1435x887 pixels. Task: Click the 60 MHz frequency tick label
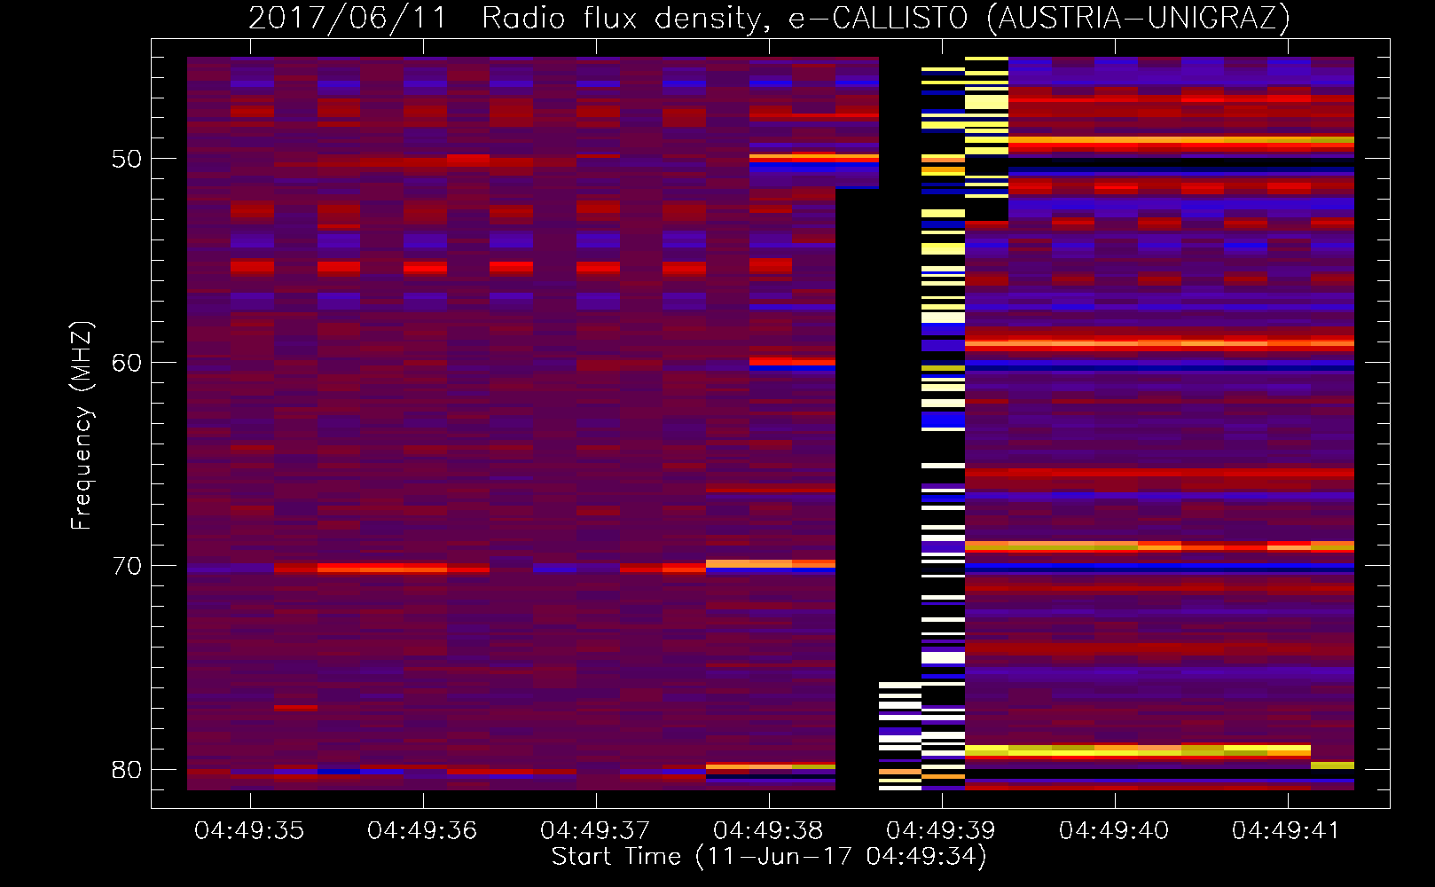[127, 363]
